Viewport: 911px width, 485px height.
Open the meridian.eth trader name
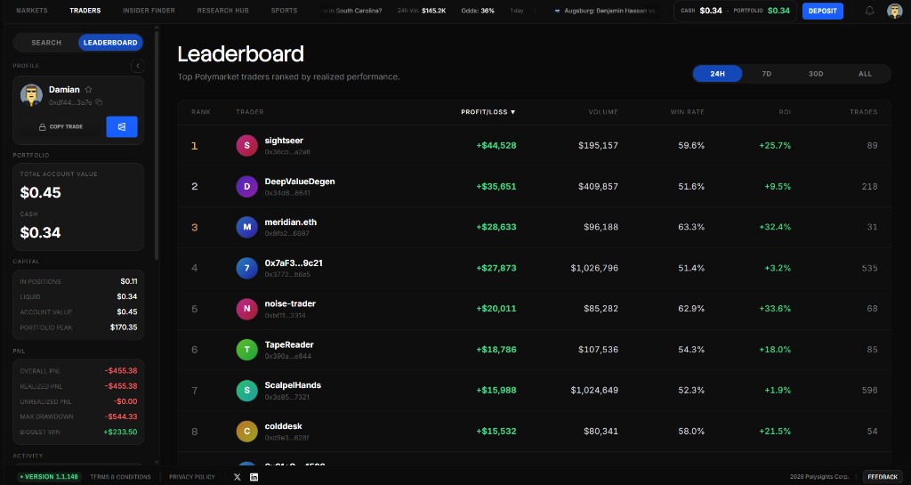point(291,222)
